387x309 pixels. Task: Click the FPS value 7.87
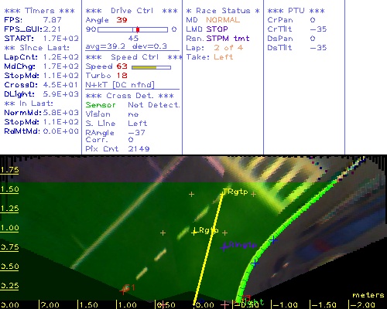[x=53, y=20]
